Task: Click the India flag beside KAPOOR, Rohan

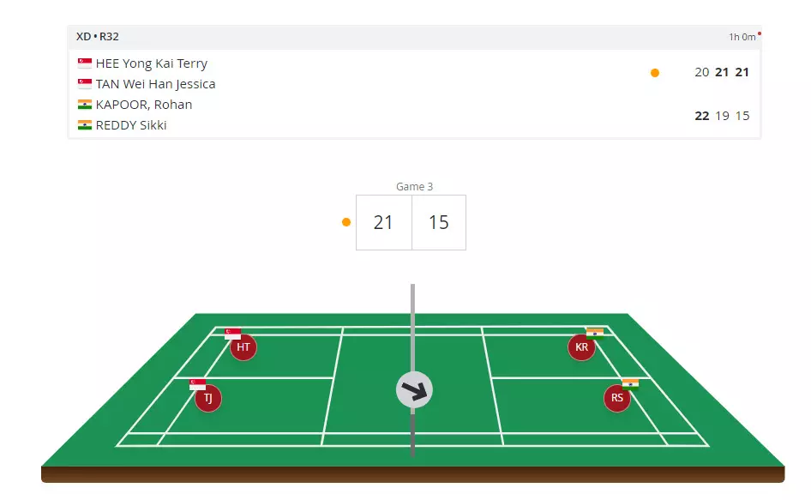Action: tap(85, 105)
